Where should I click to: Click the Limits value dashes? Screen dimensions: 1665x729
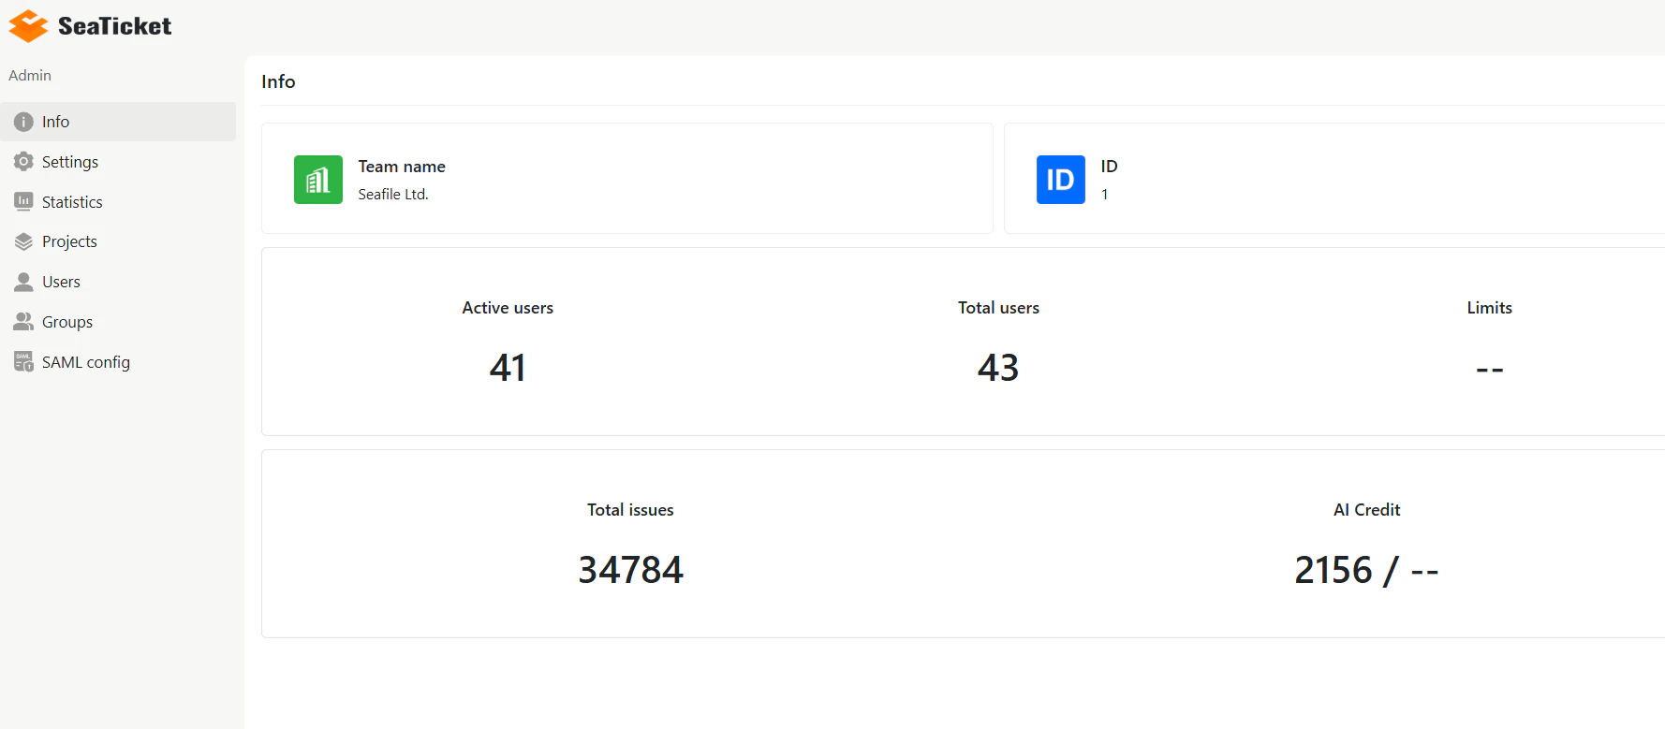pyautogui.click(x=1489, y=370)
